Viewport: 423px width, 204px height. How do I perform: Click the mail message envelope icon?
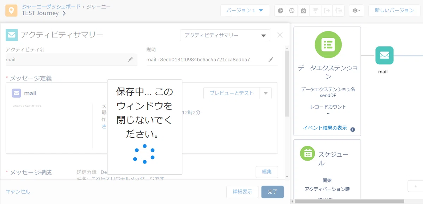[17, 93]
